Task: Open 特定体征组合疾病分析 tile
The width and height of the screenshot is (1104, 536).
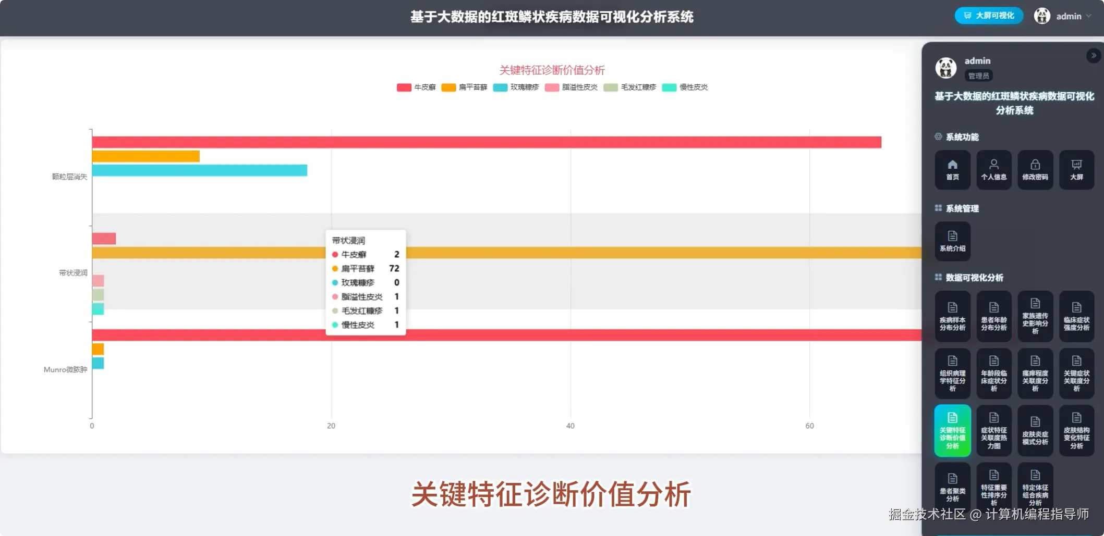Action: tap(1035, 488)
